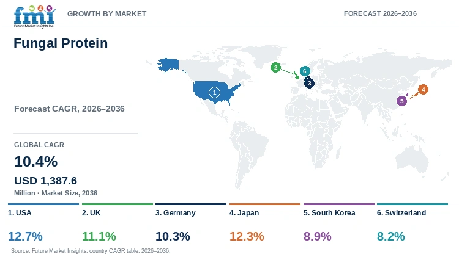
Task: Click the Switzerland CAGR value 8.2%
Action: click(x=391, y=236)
